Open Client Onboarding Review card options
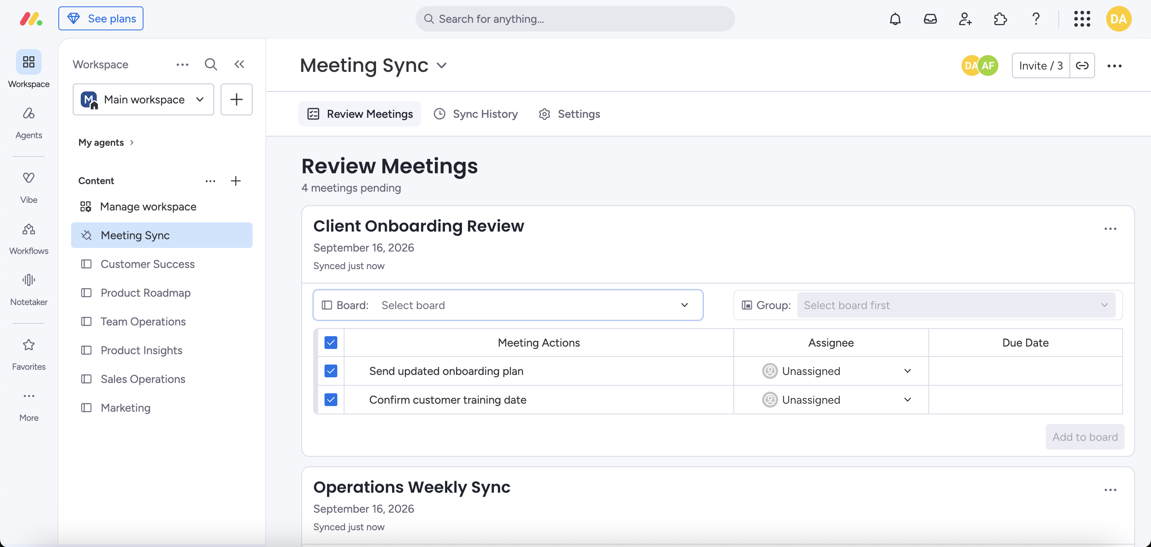The height and width of the screenshot is (547, 1151). [x=1110, y=229]
